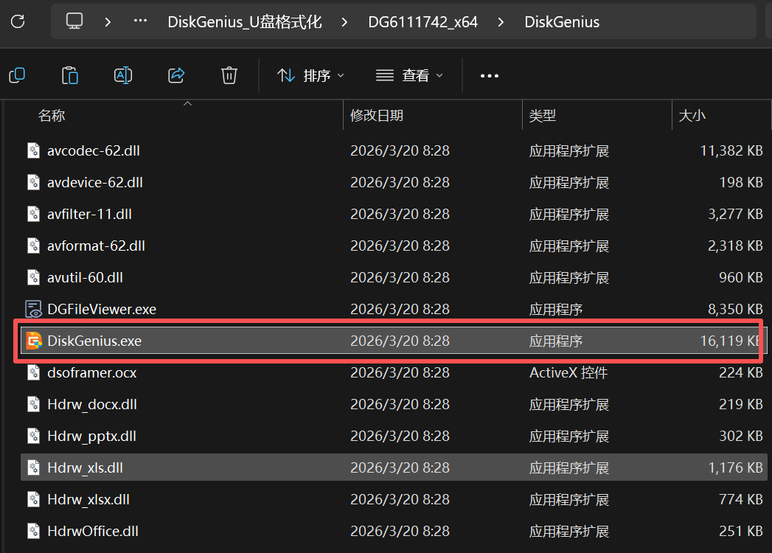Viewport: 772px width, 553px height.
Task: Click the 11,382 KB size value
Action: (731, 150)
